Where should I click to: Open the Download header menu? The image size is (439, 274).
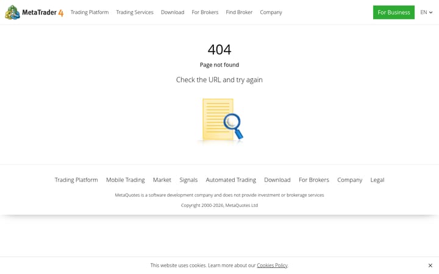click(x=173, y=12)
